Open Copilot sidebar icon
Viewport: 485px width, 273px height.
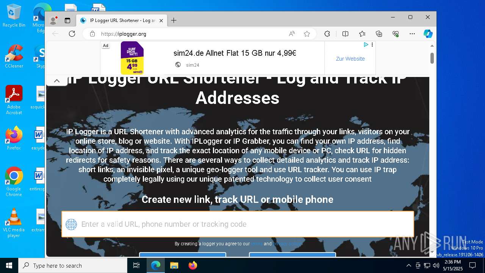pos(428,34)
